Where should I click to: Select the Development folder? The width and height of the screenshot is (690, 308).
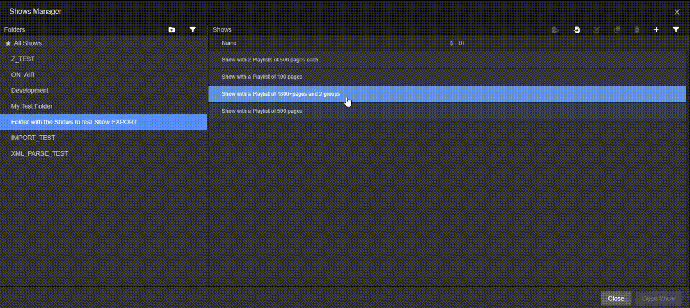[30, 91]
